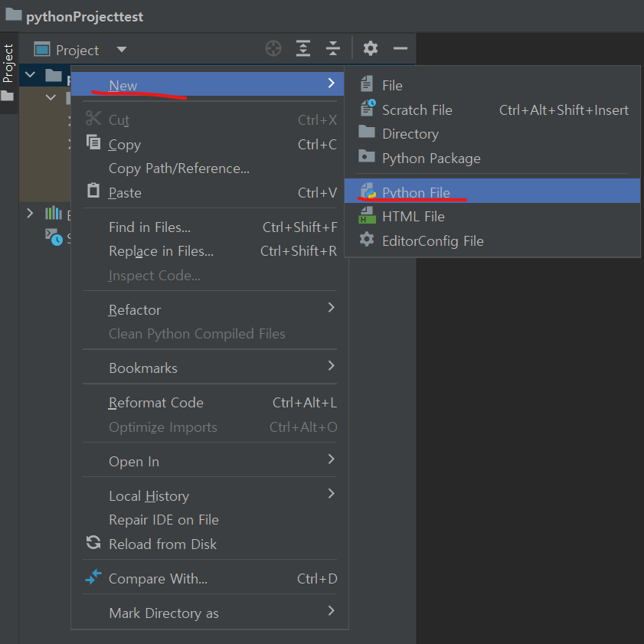Click Inspect Code... entry
644x644 pixels.
click(x=210, y=276)
